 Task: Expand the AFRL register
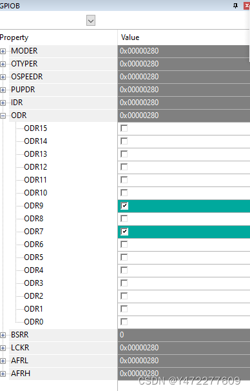pos(3,361)
